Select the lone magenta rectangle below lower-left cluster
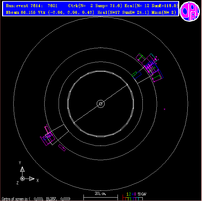The width and height of the screenshot is (202, 201). [x=62, y=148]
